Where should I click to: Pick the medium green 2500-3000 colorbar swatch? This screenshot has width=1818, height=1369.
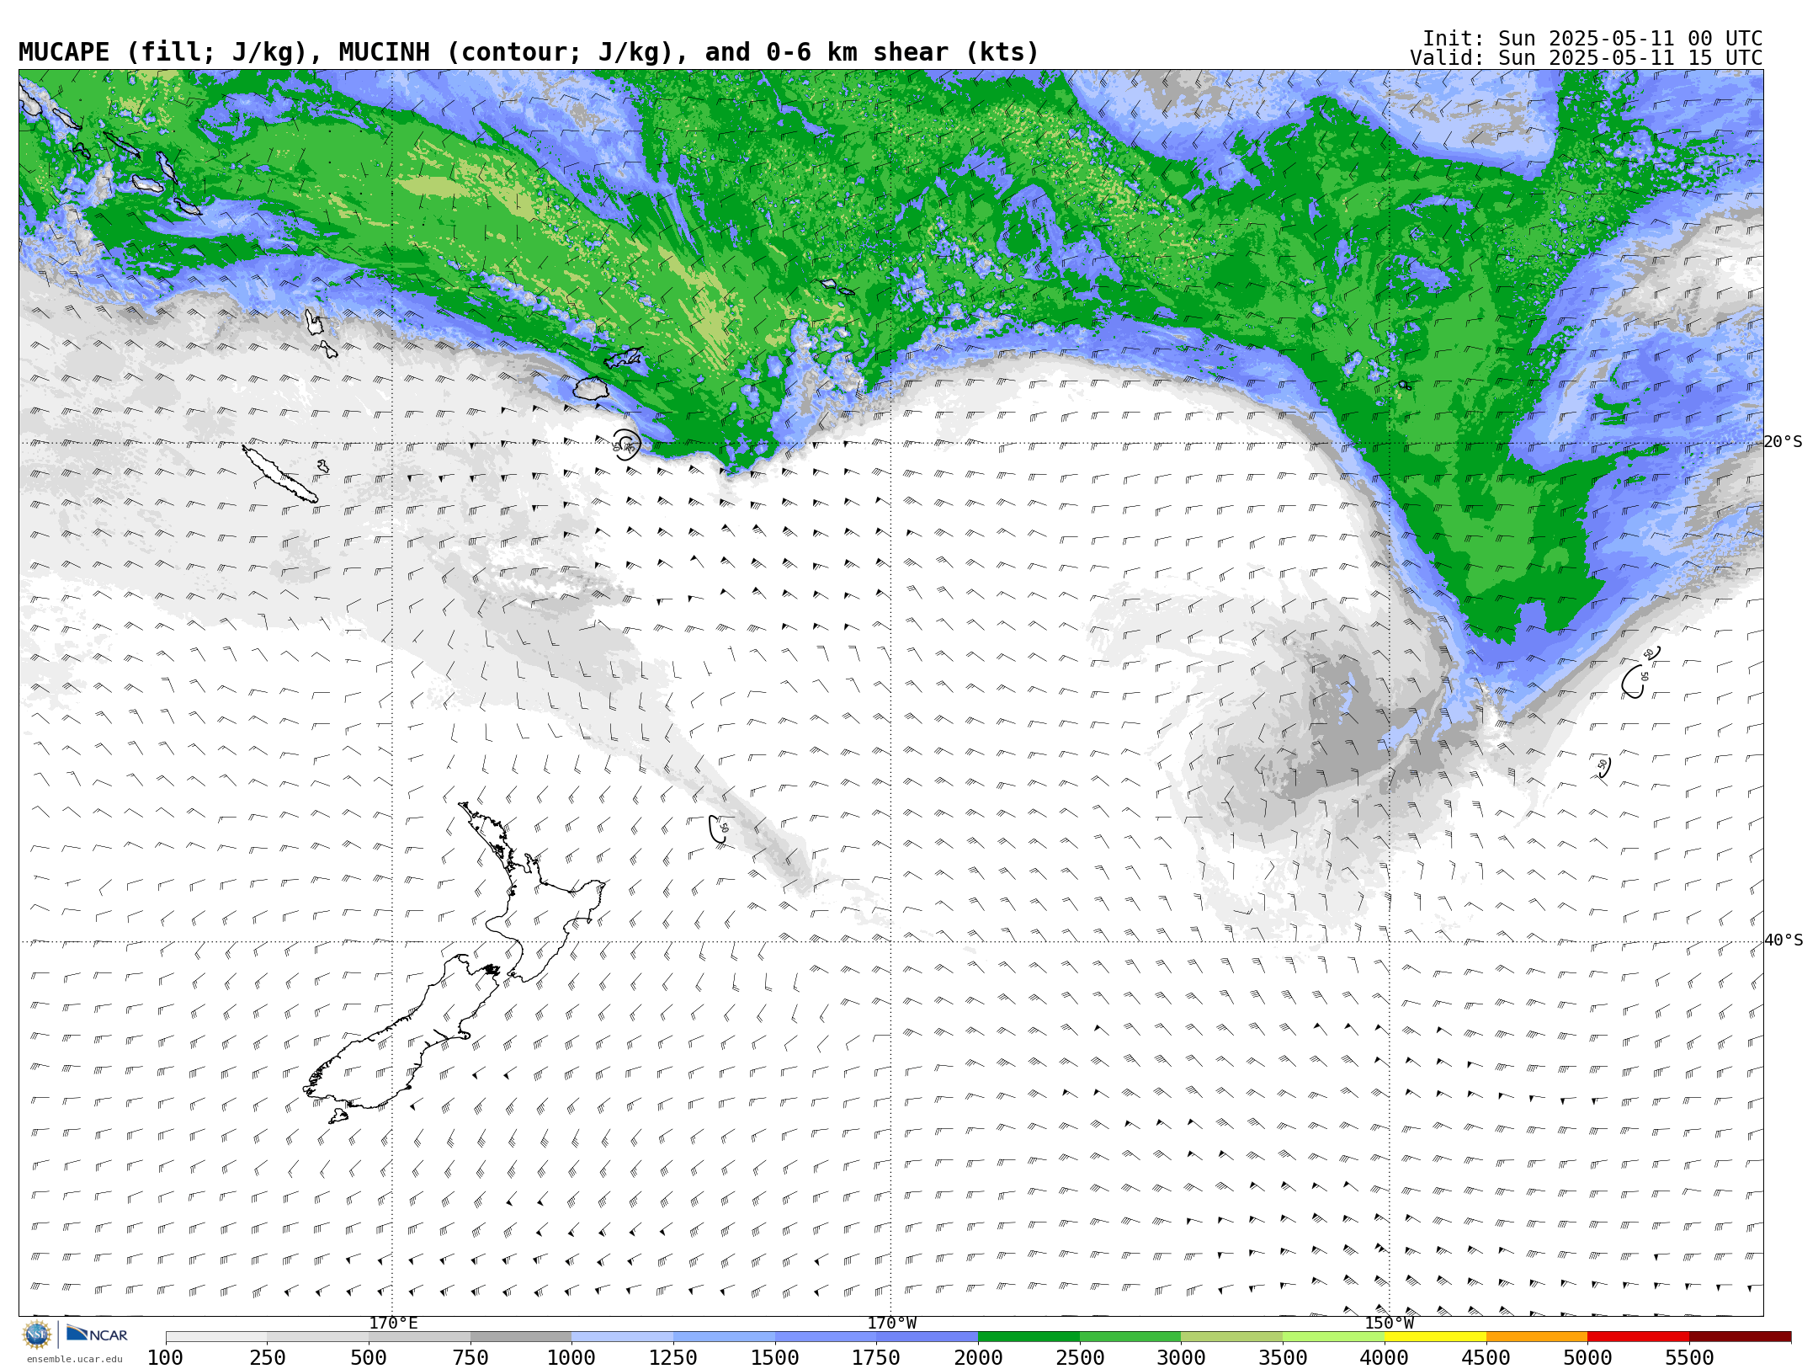(x=1130, y=1337)
